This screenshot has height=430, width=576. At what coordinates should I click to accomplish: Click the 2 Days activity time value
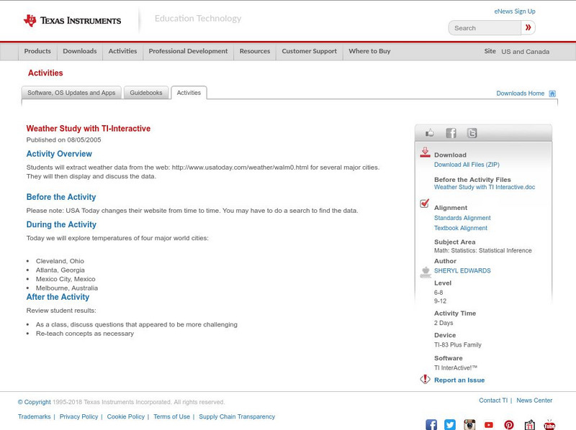click(x=444, y=323)
